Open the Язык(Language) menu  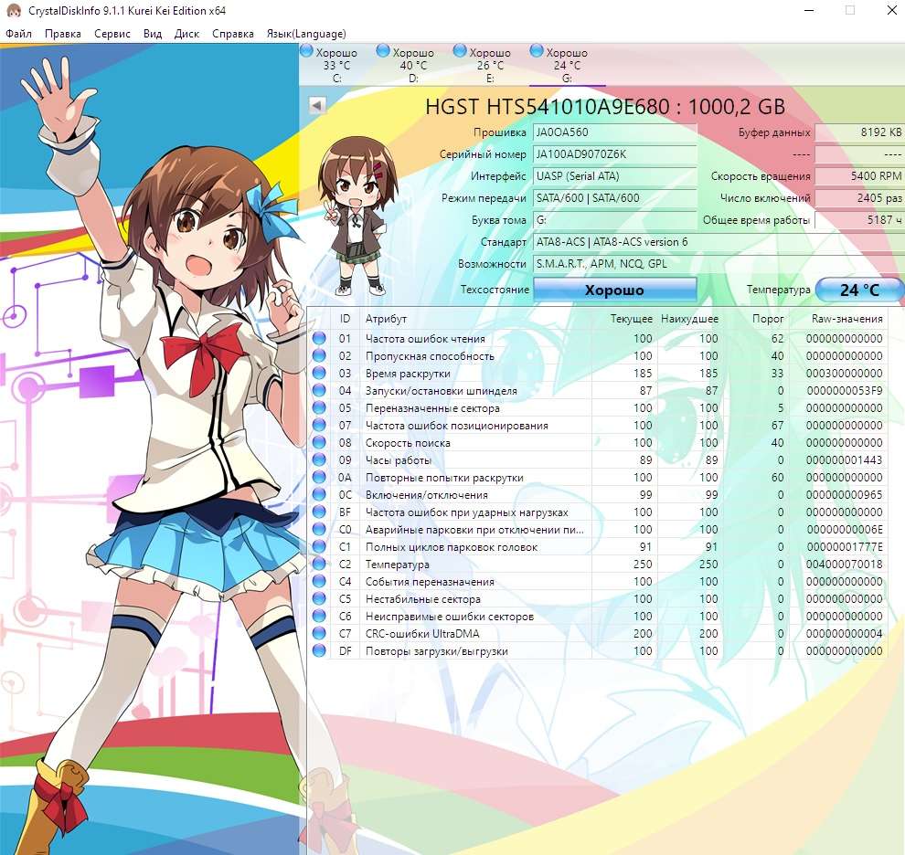[x=306, y=34]
